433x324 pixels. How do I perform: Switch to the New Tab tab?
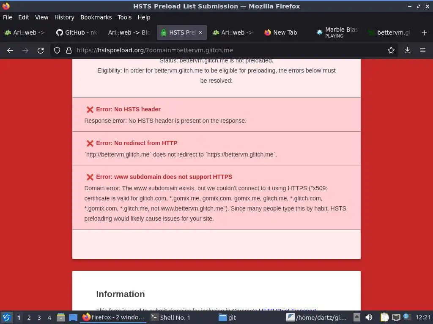point(285,32)
